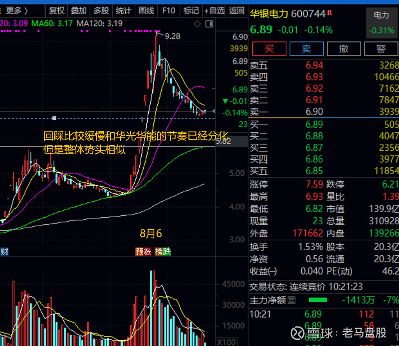Click the 8月6 date annotation

tap(151, 233)
